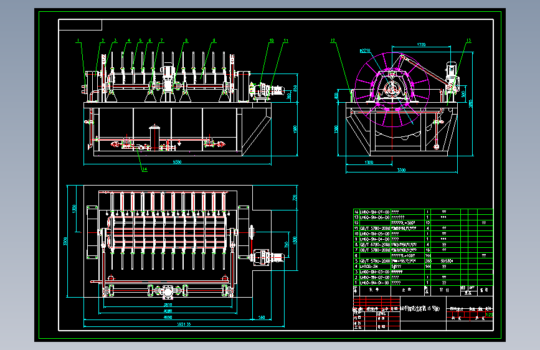
Task: Select the φ2210 diameter label
Action: [x=365, y=50]
